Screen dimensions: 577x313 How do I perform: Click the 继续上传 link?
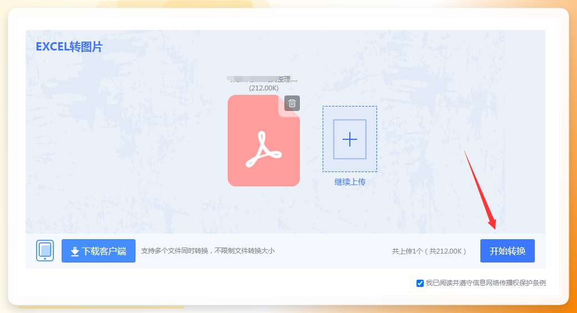pyautogui.click(x=349, y=182)
